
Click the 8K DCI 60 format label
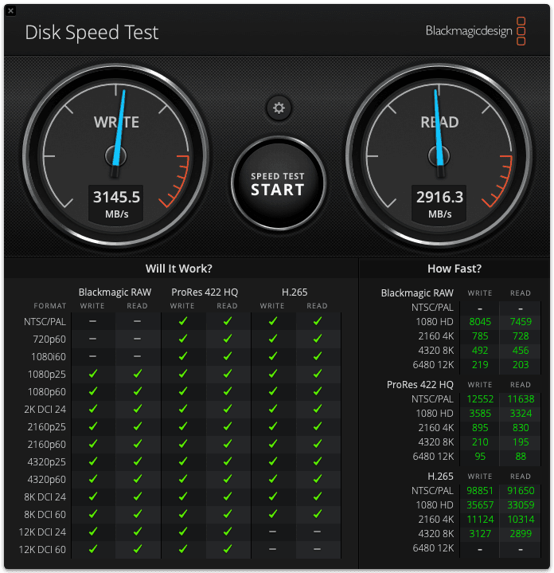[45, 515]
